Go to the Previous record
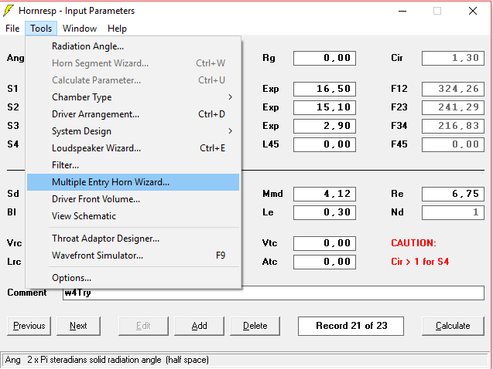493x369 pixels. (x=29, y=326)
